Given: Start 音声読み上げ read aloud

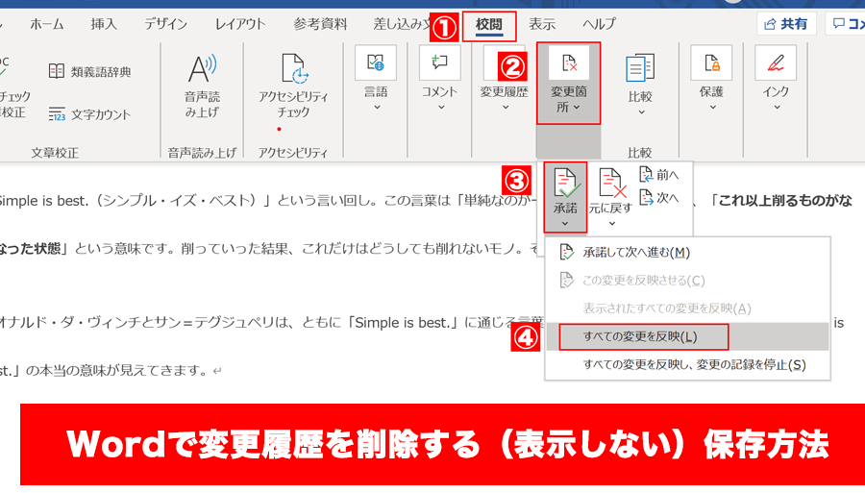Looking at the screenshot, I should tap(202, 86).
